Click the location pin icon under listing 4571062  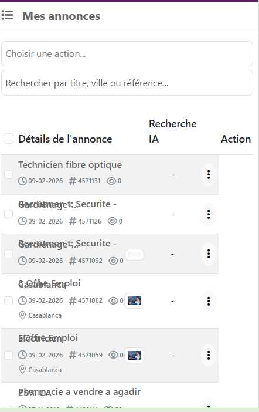pos(23,315)
